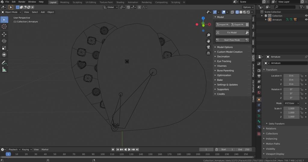Click the wrench icon beside Fix Model
308x162 pixels.
click(x=247, y=33)
